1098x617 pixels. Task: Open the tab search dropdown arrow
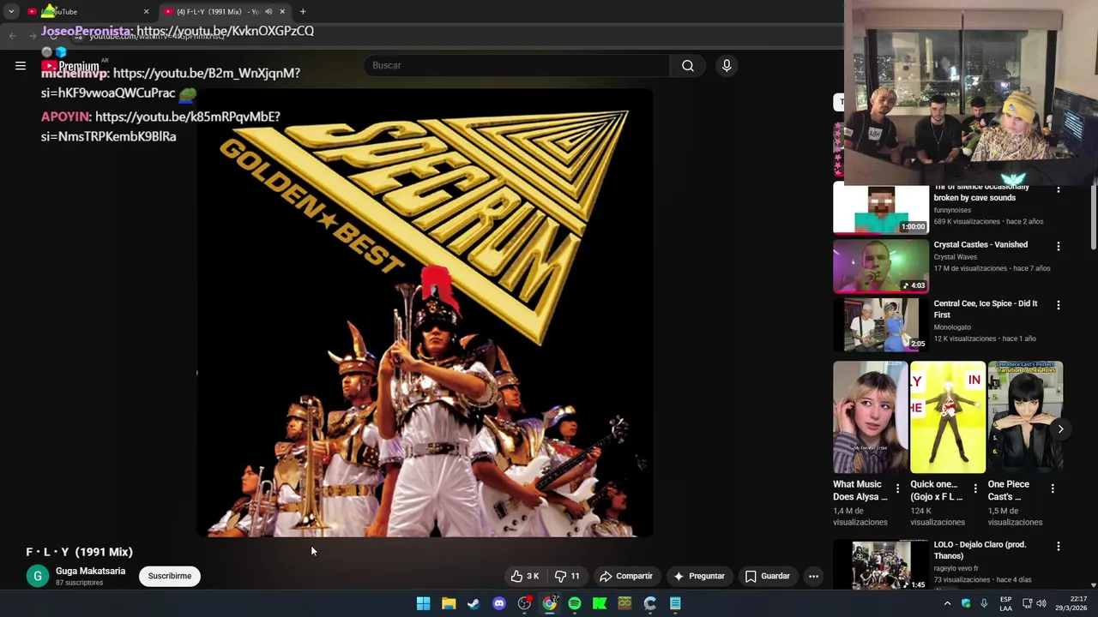[x=11, y=11]
